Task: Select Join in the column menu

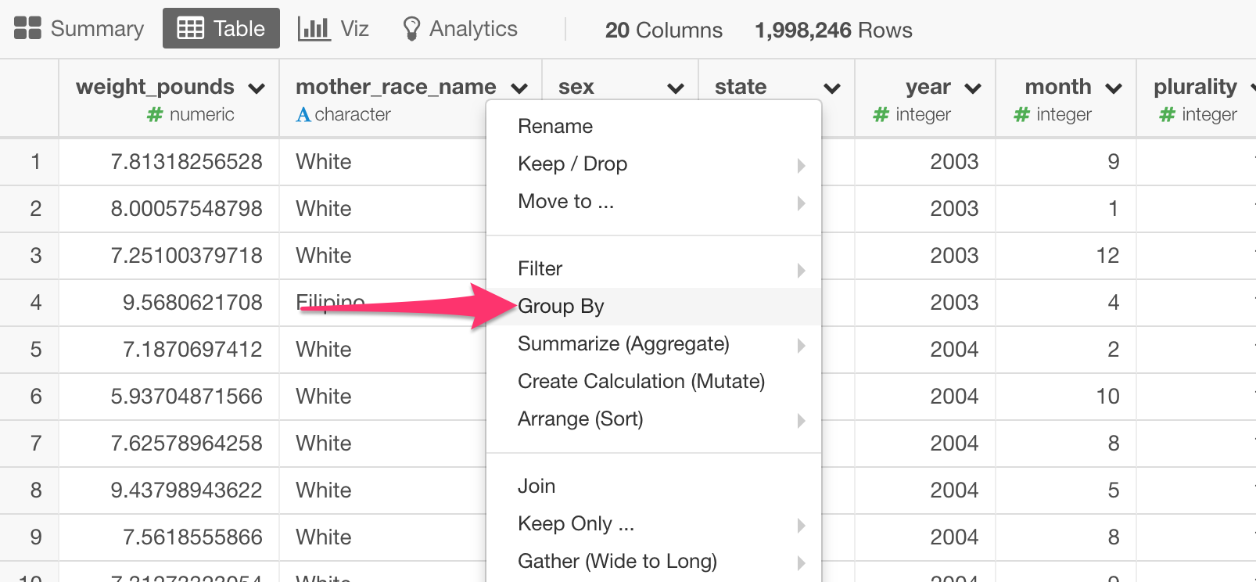Action: pos(536,487)
